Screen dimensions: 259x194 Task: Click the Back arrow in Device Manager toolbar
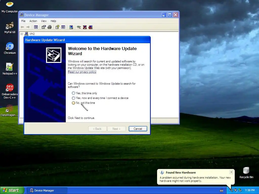(22, 27)
